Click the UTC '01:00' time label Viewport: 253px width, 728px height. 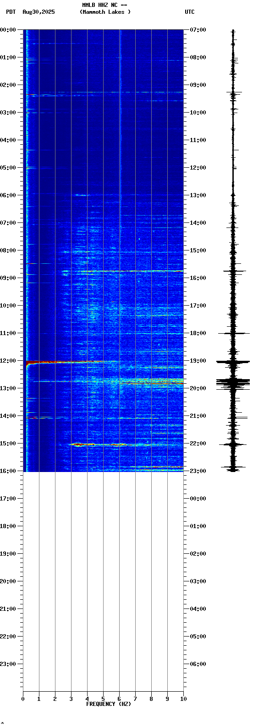pos(198,526)
